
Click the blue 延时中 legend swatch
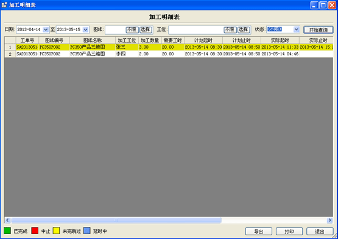coord(87,230)
